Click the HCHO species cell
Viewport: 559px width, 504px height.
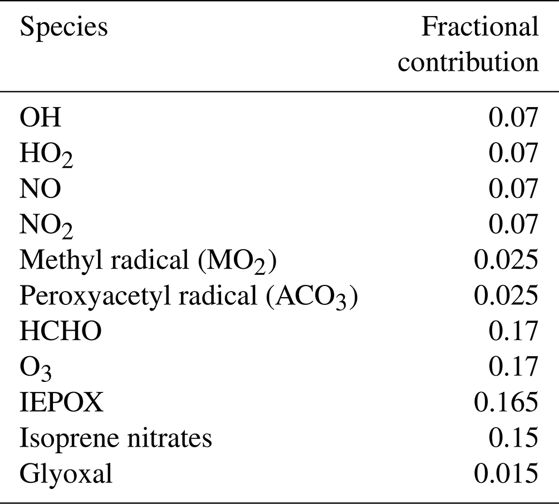click(x=61, y=331)
